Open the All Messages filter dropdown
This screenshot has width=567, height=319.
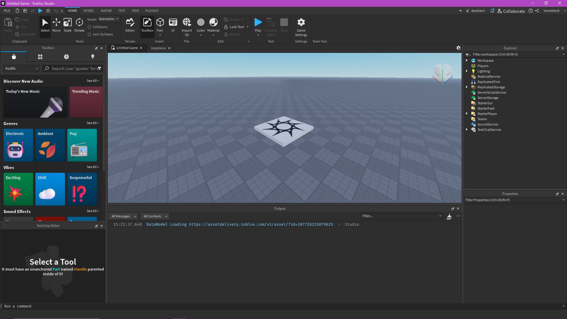coord(123,216)
